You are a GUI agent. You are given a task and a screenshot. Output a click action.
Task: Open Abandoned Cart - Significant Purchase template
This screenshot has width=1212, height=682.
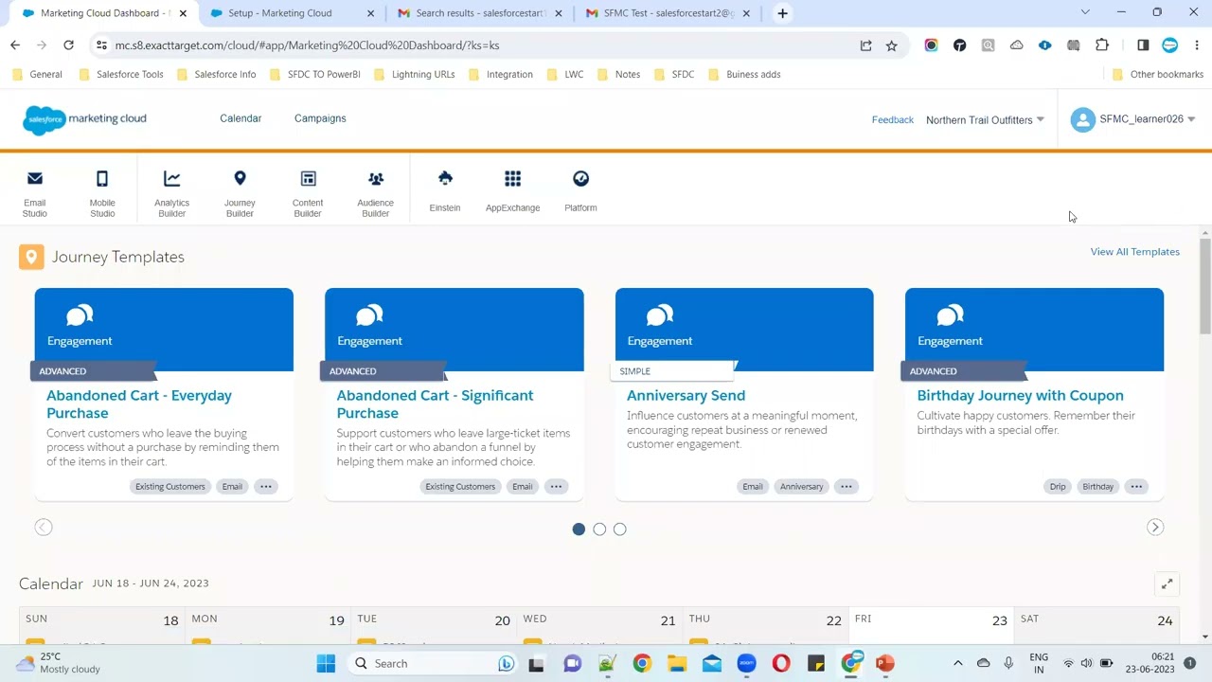435,404
